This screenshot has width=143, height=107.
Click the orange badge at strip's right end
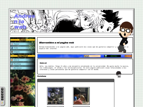pyautogui.click(x=128, y=56)
